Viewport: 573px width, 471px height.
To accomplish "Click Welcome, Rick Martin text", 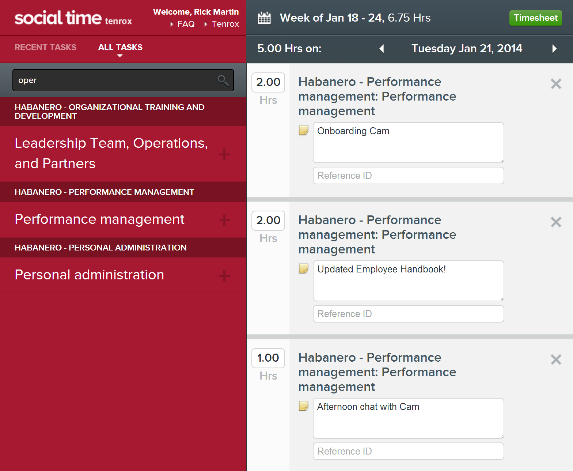I will click(x=196, y=12).
